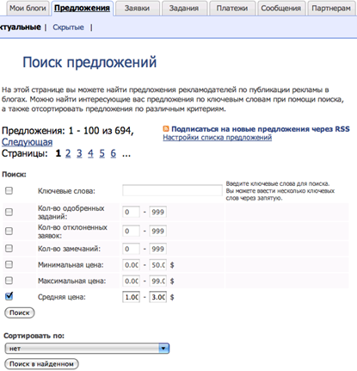Click the 1.00 field of Средняя цена

131,297
